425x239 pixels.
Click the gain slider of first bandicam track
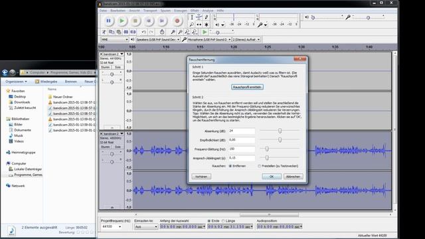(112, 74)
